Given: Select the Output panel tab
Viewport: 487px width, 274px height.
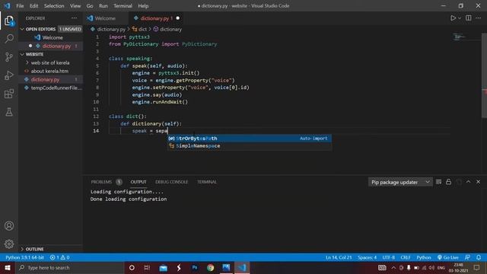Looking at the screenshot, I should coord(138,182).
